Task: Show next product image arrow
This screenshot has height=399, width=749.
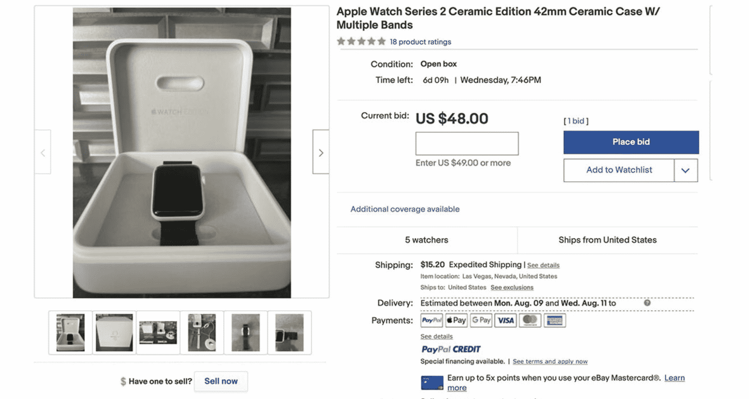Action: click(x=321, y=153)
